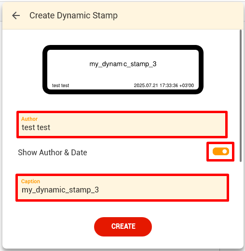Click the test test author text in the stamp preview
This screenshot has width=245, height=251.
coord(60,85)
